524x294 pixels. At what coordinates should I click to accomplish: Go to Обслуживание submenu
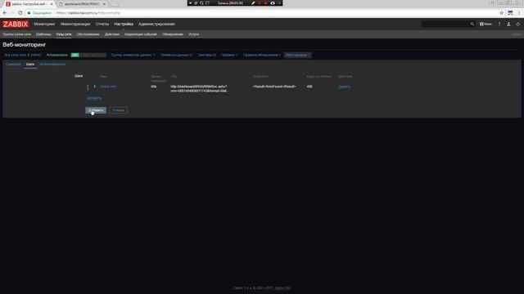point(88,34)
